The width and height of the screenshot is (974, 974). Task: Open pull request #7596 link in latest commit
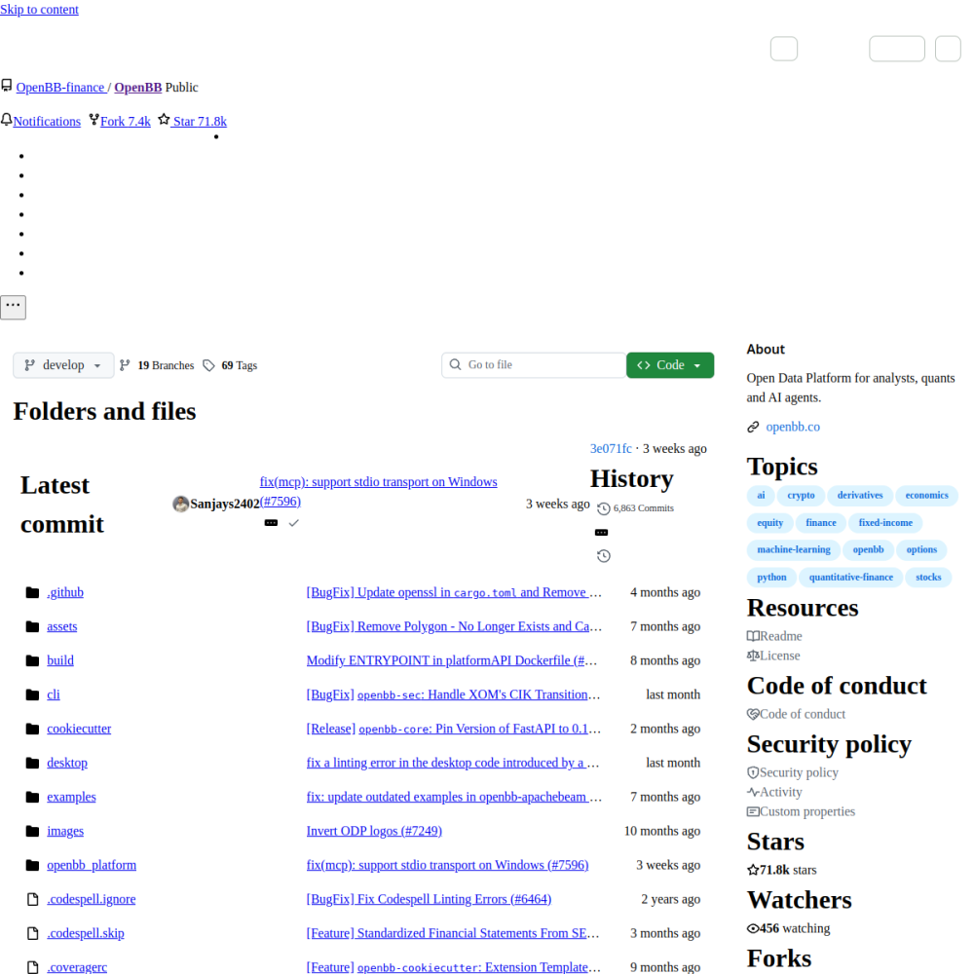pyautogui.click(x=281, y=502)
